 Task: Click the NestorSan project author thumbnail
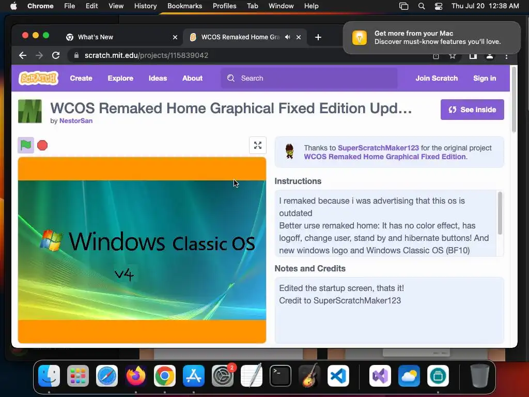tap(29, 111)
